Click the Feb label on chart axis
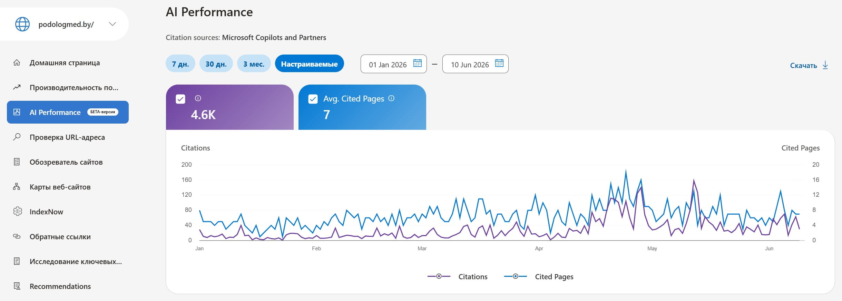This screenshot has width=842, height=301. click(316, 249)
